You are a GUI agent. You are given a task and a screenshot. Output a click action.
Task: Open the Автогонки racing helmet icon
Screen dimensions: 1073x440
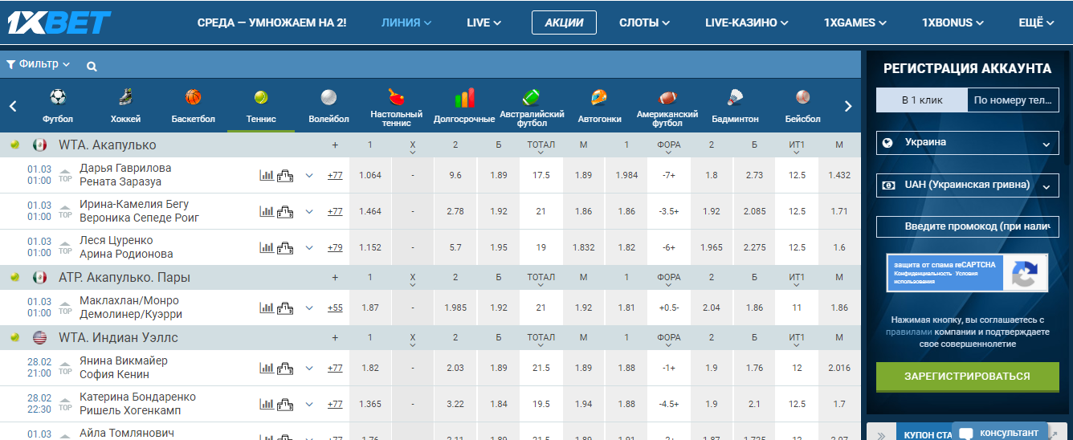click(x=599, y=97)
